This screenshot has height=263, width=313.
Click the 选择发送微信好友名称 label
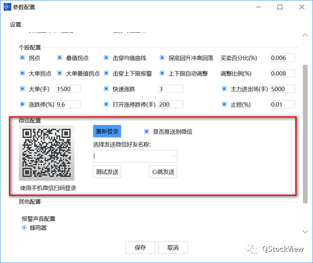[x=122, y=144]
